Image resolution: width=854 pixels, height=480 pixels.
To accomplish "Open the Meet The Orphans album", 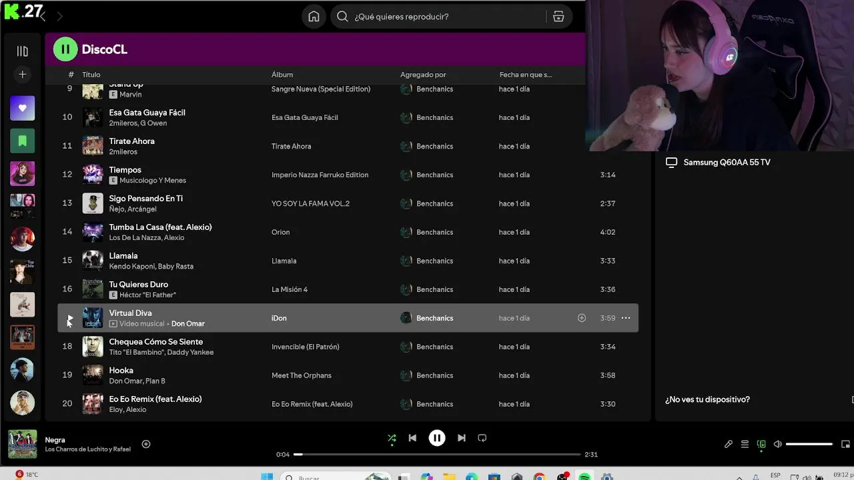I will 302,375.
